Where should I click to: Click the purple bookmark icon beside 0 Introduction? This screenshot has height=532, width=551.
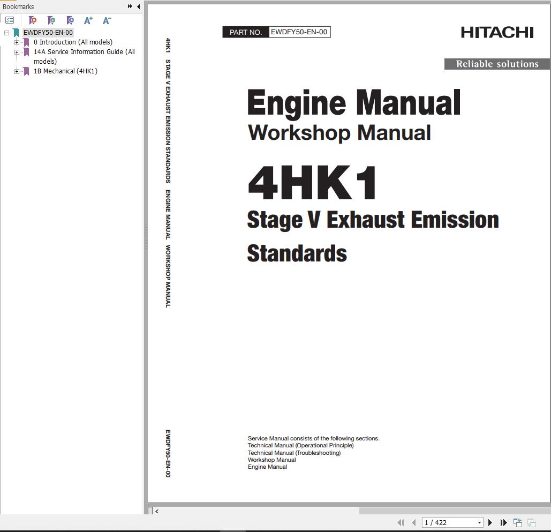point(26,42)
